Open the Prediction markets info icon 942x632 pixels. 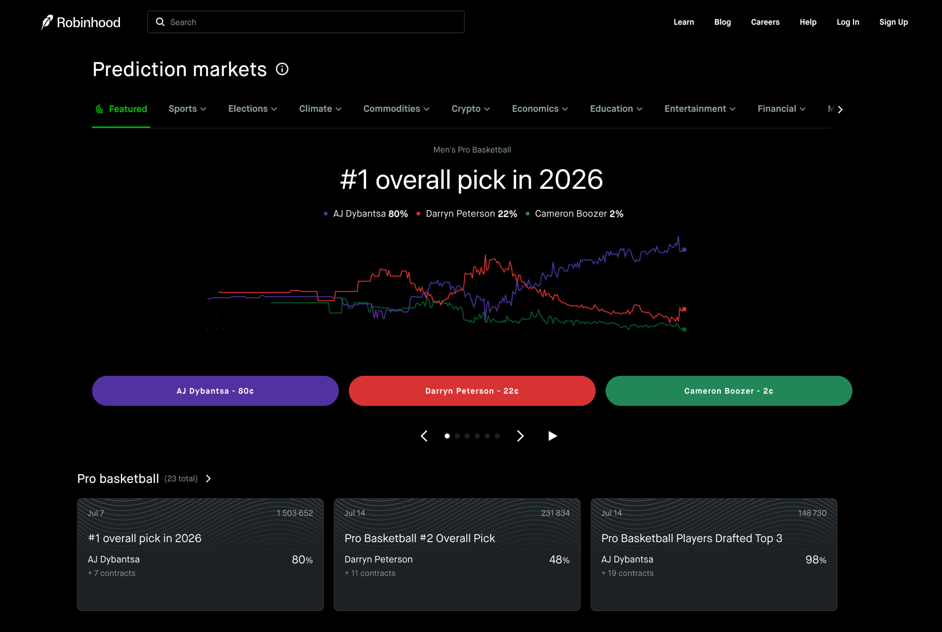click(282, 69)
